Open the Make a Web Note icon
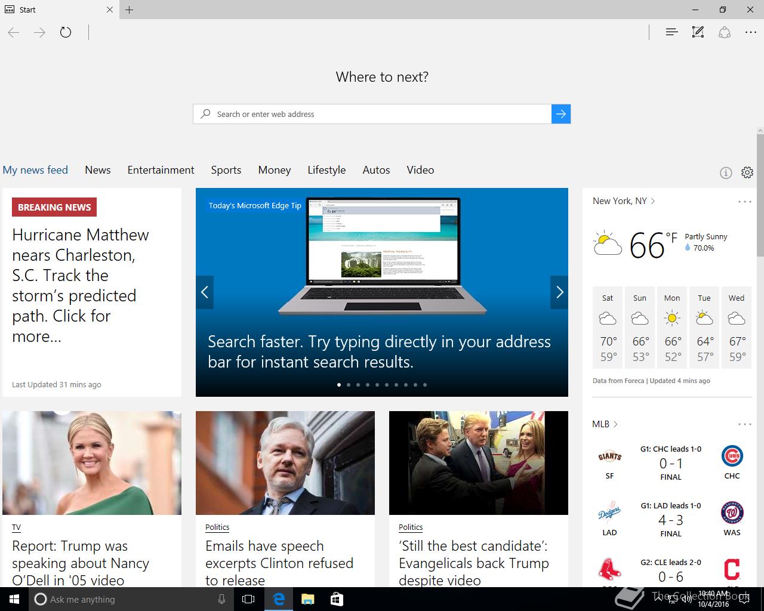The image size is (764, 611). [x=698, y=32]
